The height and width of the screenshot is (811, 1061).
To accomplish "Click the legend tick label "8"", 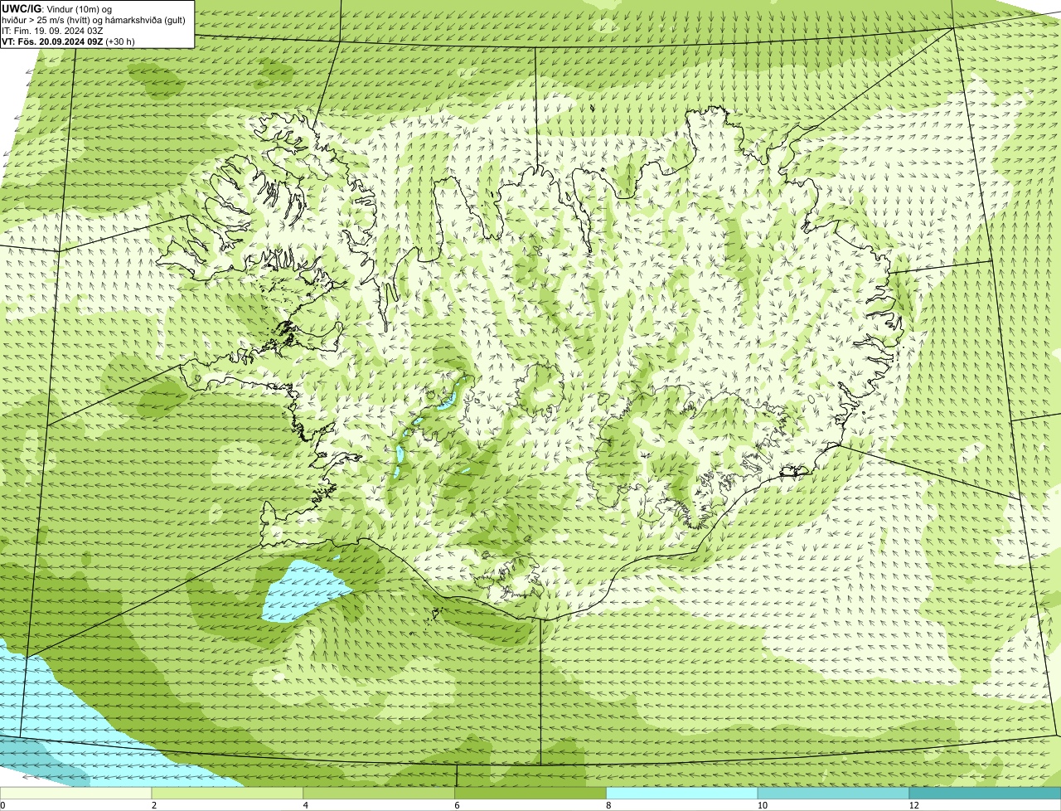I will tap(609, 805).
